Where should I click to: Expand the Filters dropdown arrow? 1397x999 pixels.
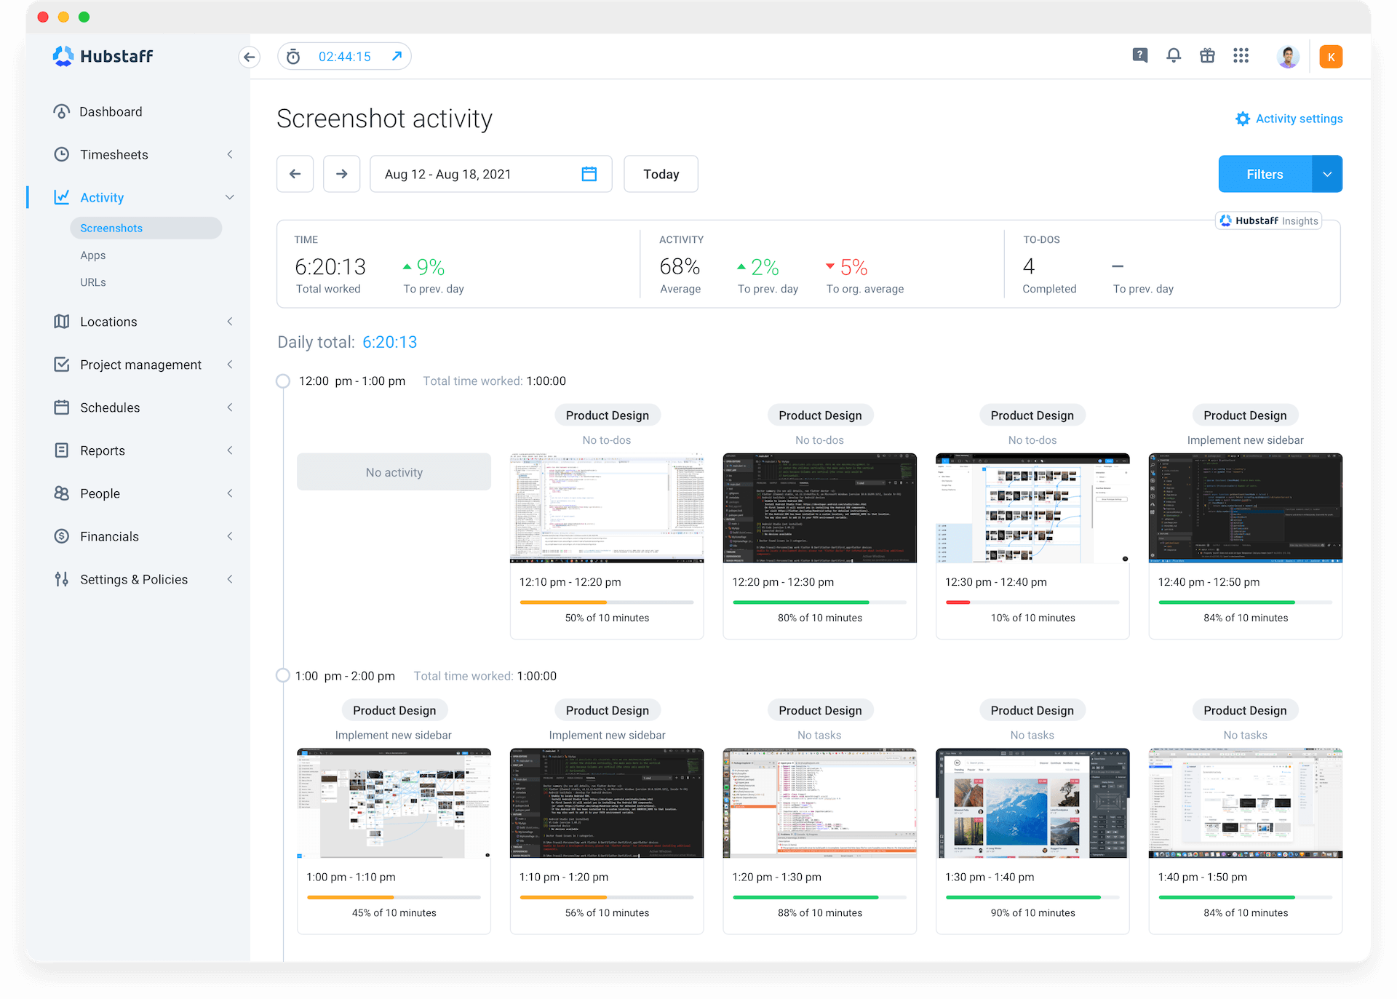coord(1327,174)
